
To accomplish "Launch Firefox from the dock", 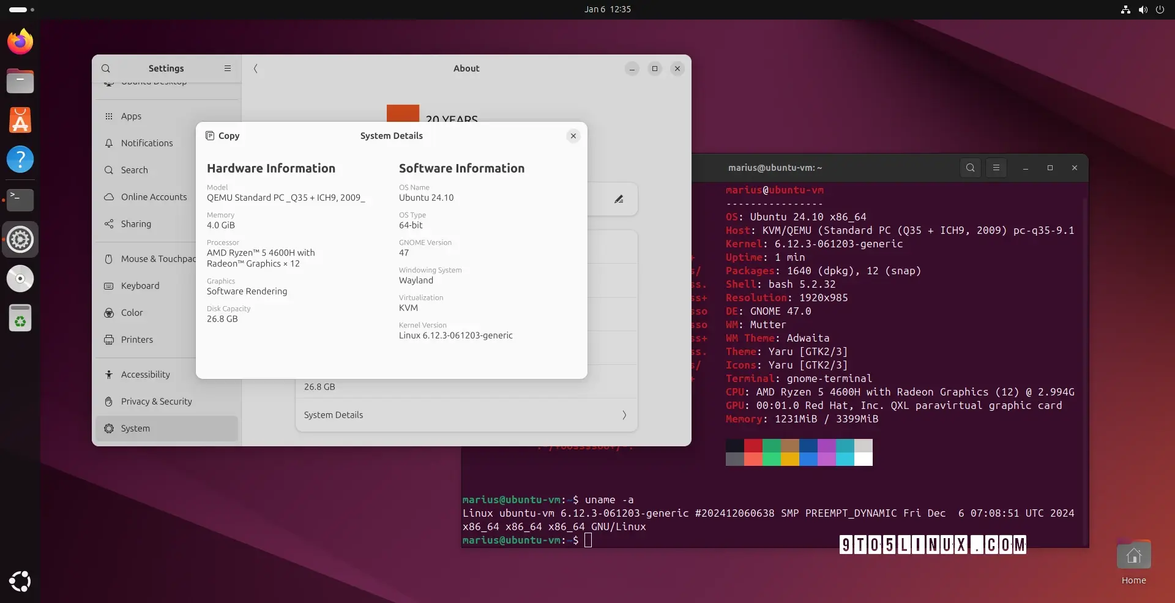I will point(20,42).
